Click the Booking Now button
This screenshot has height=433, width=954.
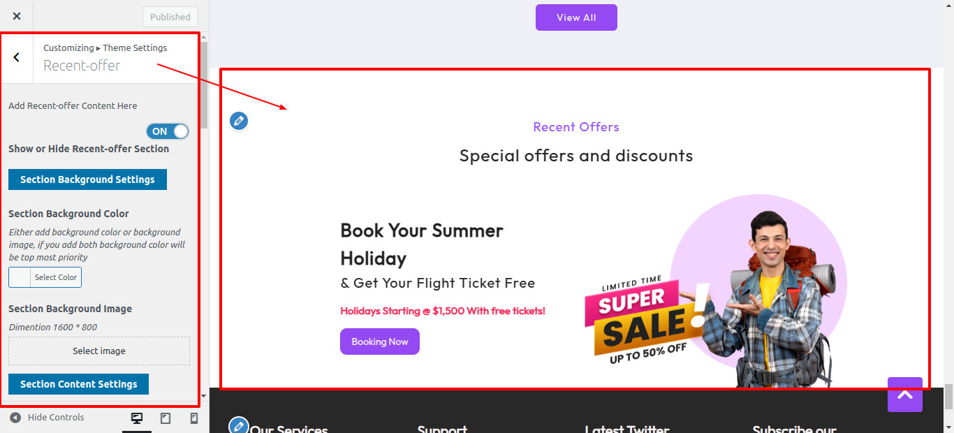[379, 342]
